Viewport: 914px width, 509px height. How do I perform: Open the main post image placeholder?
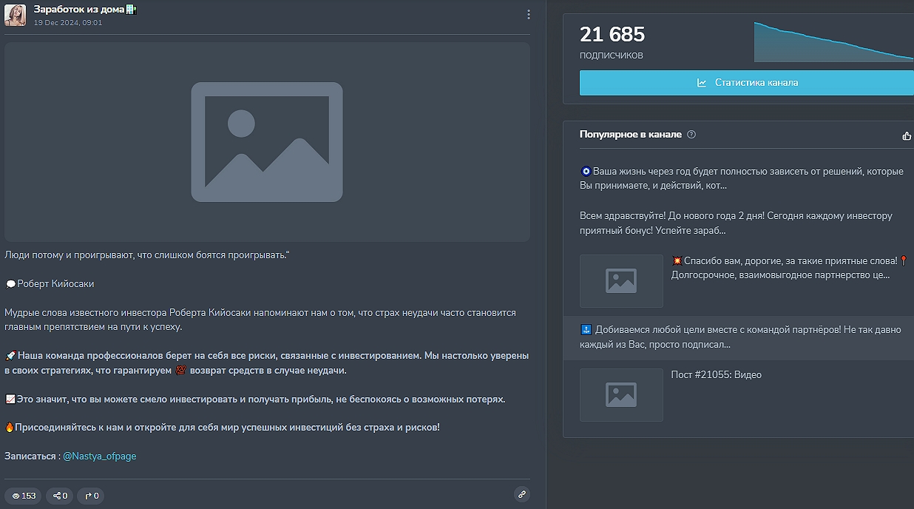[x=267, y=142]
